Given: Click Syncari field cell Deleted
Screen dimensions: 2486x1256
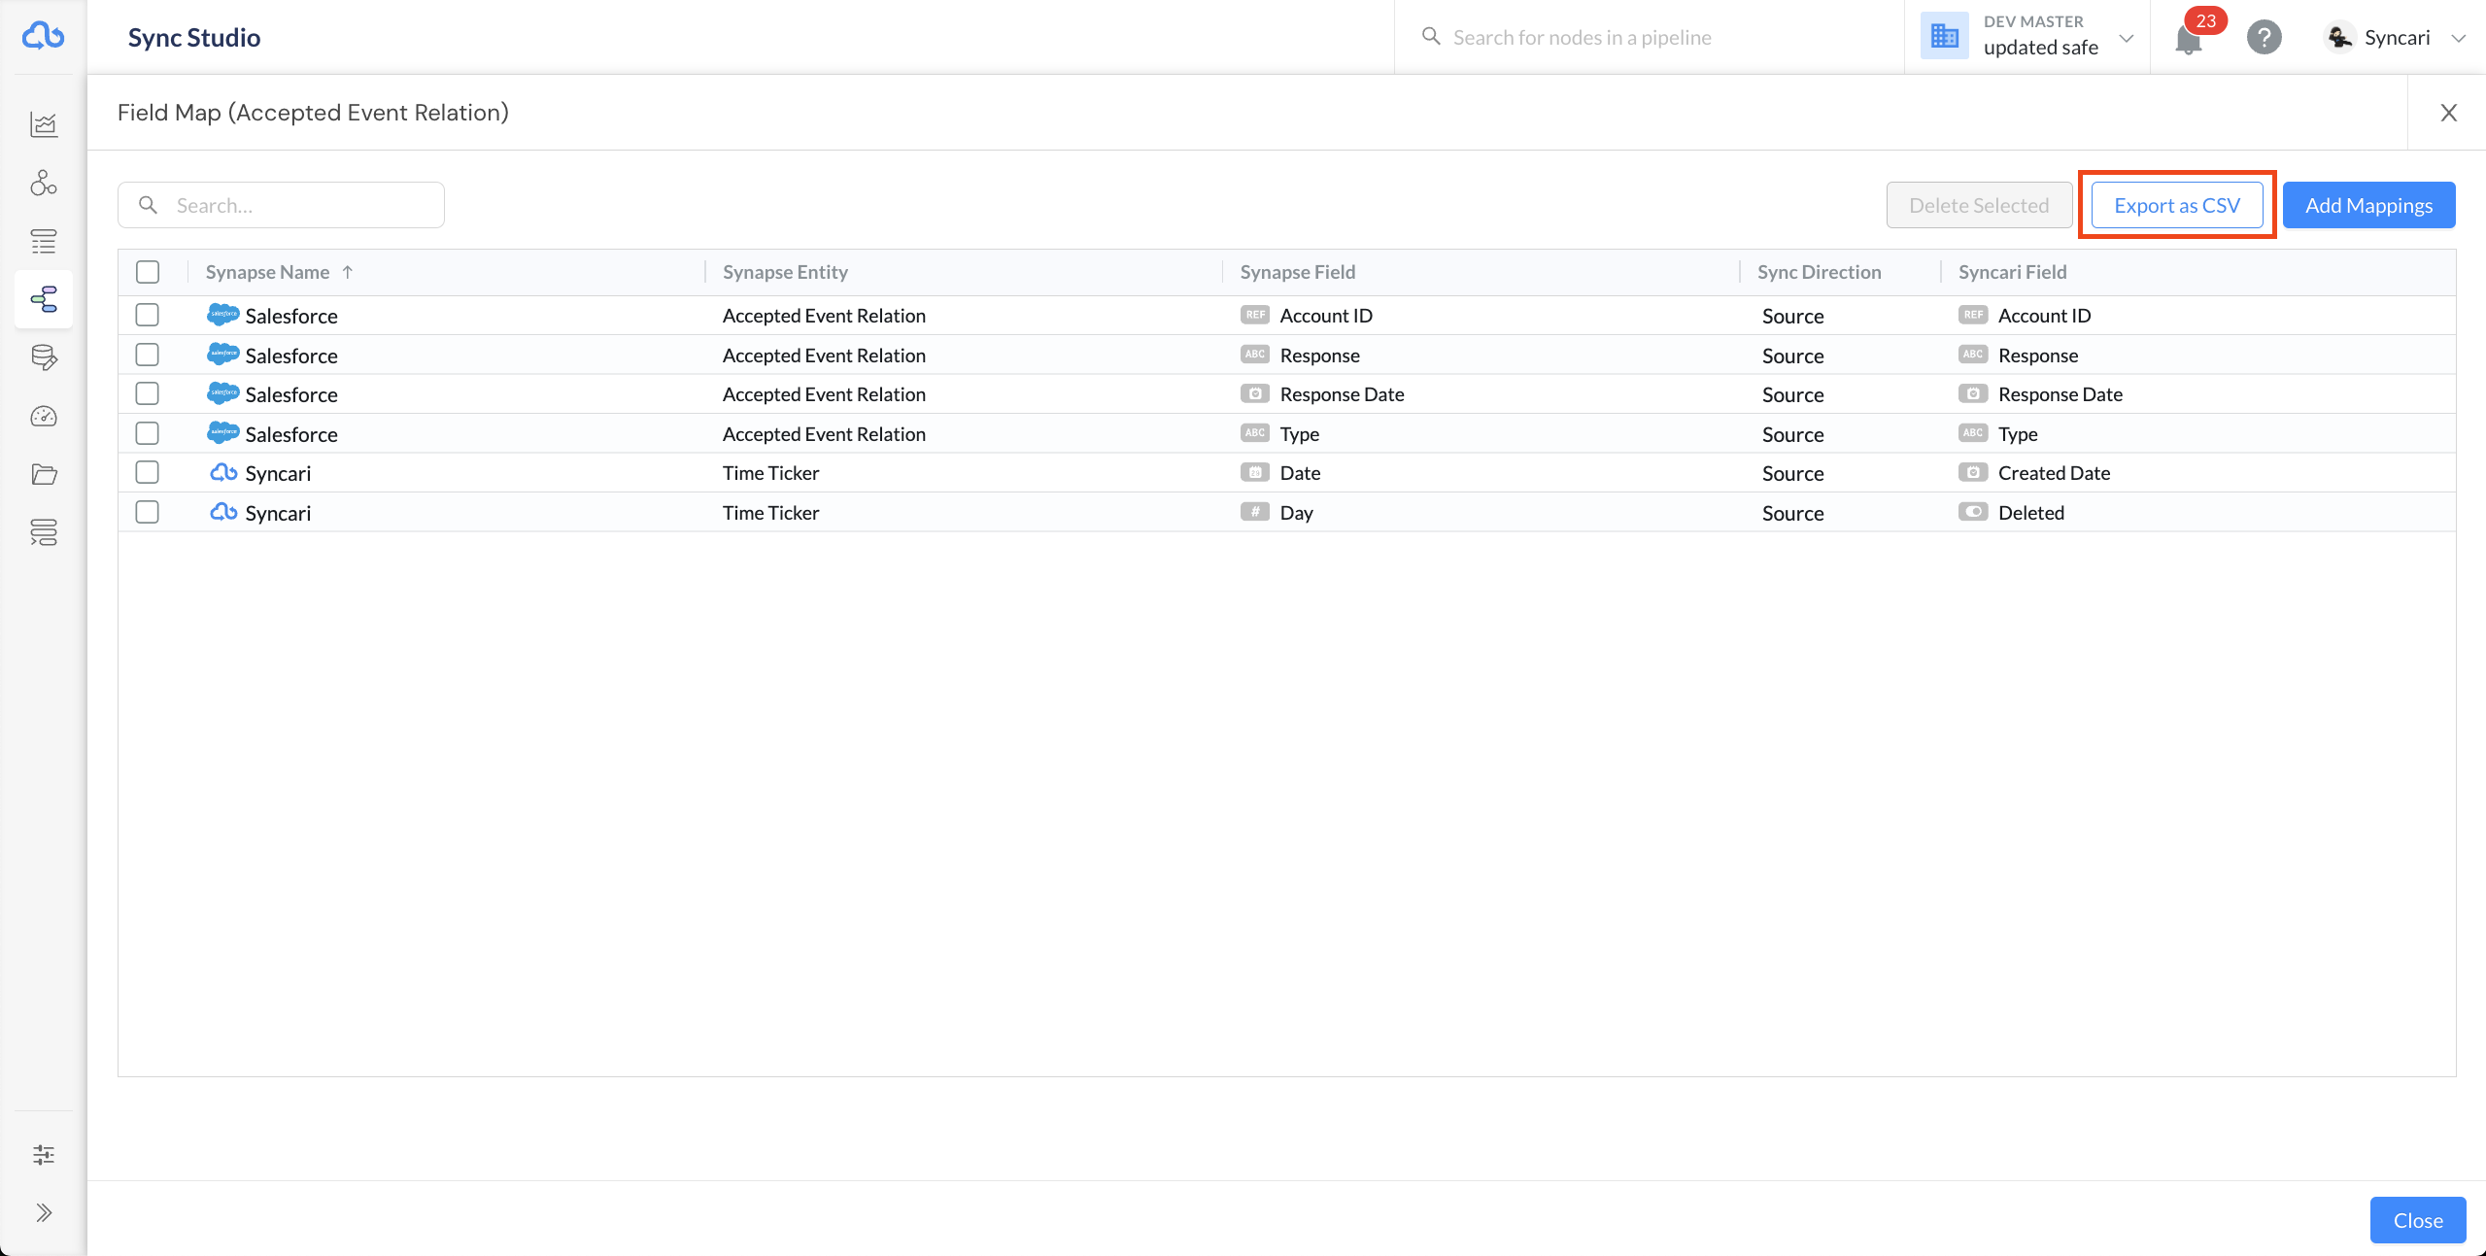Looking at the screenshot, I should (x=2030, y=512).
